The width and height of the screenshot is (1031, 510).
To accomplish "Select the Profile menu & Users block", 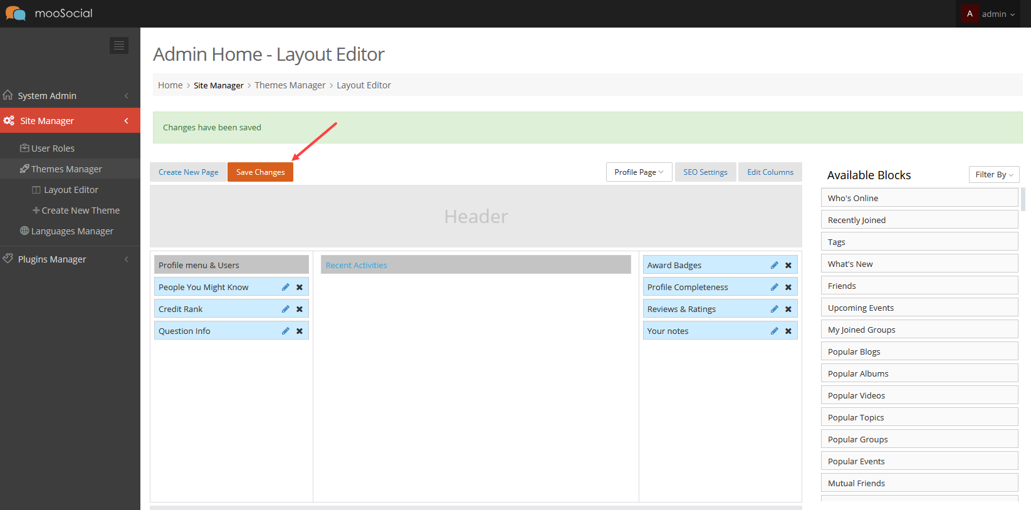I will coord(231,265).
